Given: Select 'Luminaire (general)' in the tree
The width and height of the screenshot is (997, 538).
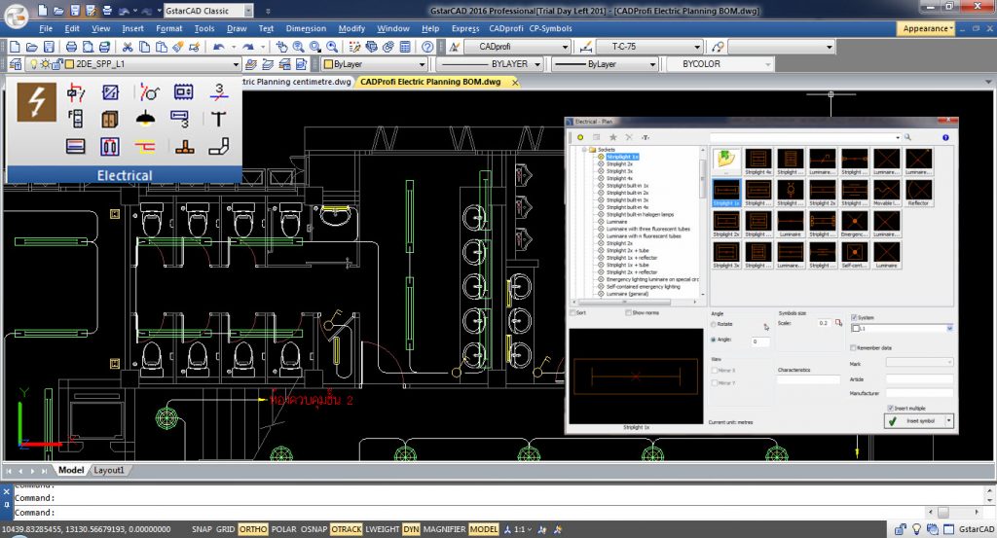Looking at the screenshot, I should coord(627,294).
